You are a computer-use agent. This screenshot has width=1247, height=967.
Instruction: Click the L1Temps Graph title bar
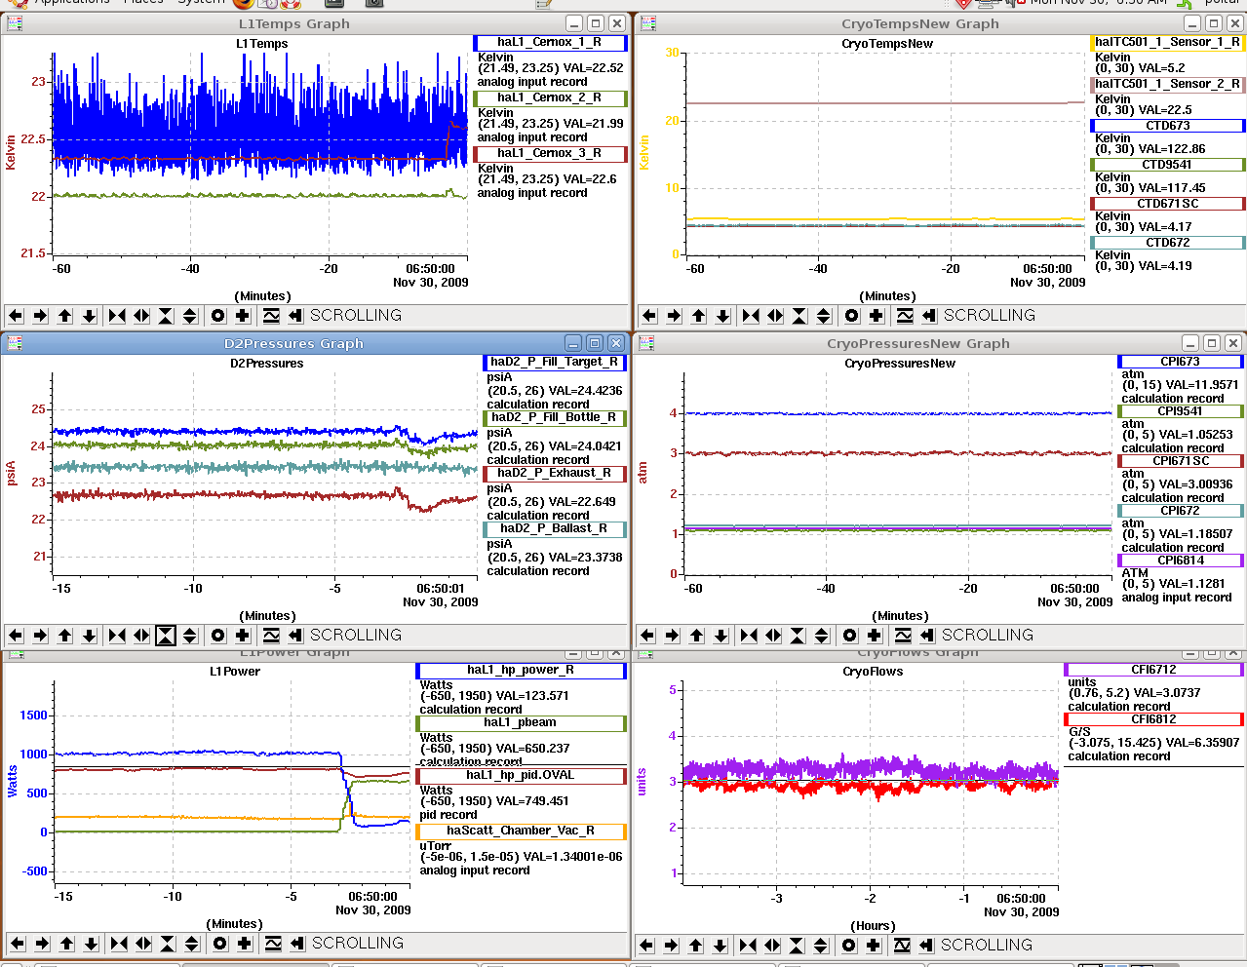(x=293, y=23)
